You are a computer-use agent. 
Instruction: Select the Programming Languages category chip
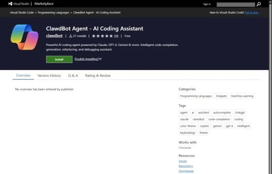click(x=196, y=96)
